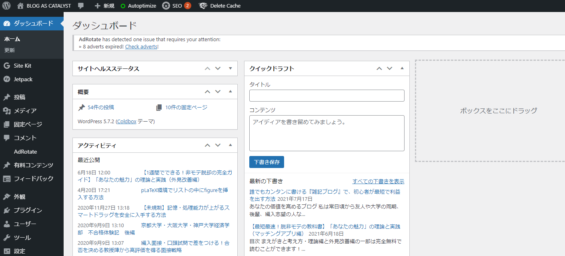This screenshot has height=256, width=565.
Task: Open the 54件の投稿 posts count link
Action: pos(100,107)
